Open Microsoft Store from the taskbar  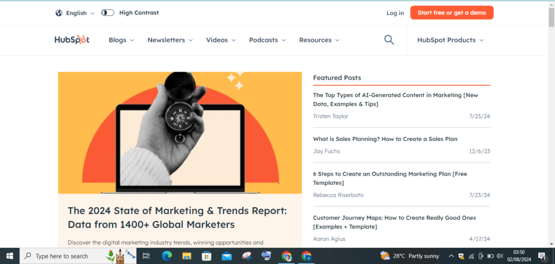pyautogui.click(x=206, y=256)
